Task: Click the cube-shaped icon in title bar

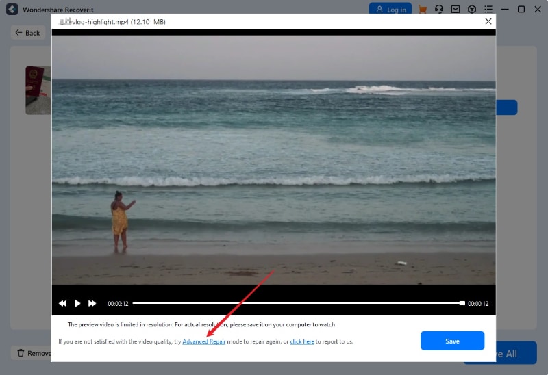Action: pos(472,9)
